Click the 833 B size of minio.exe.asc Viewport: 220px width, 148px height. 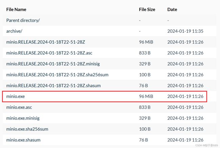pos(145,107)
